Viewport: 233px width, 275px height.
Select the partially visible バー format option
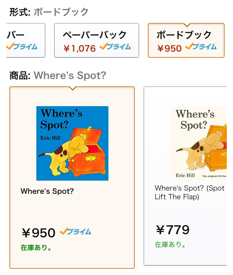tap(26, 40)
